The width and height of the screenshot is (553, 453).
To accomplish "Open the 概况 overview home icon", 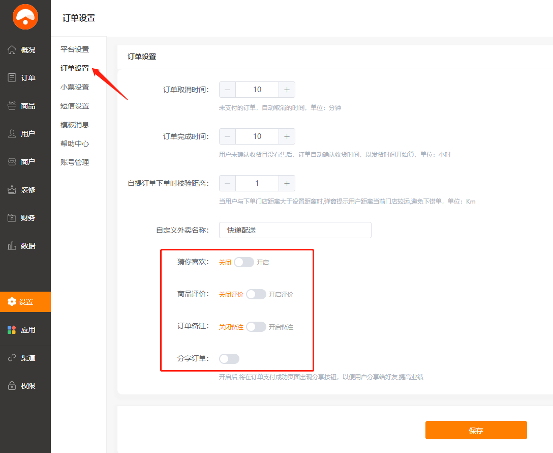I will coord(12,50).
